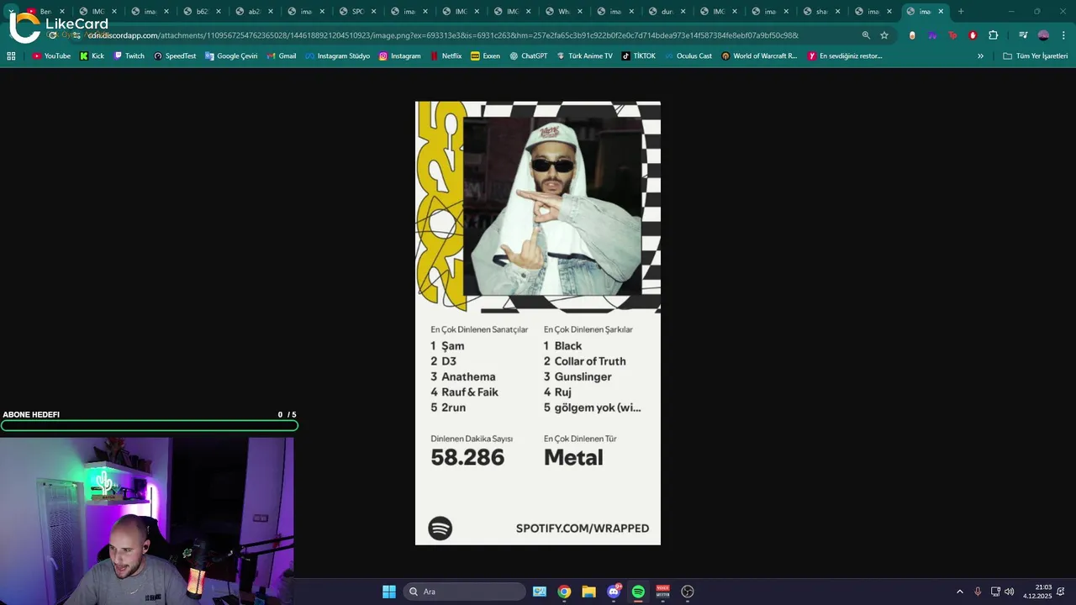The image size is (1076, 605).
Task: Open the tab search dropdown at top-left
Action: tap(11, 12)
